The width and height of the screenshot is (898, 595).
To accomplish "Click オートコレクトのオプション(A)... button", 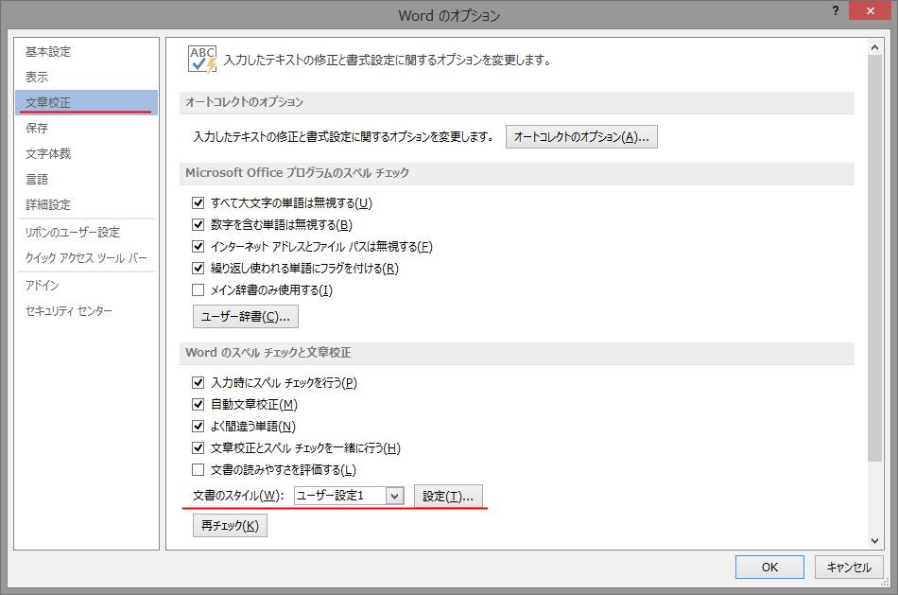I will 581,137.
